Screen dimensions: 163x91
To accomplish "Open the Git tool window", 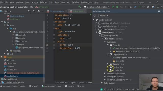I will pyautogui.click(x=81, y=86).
